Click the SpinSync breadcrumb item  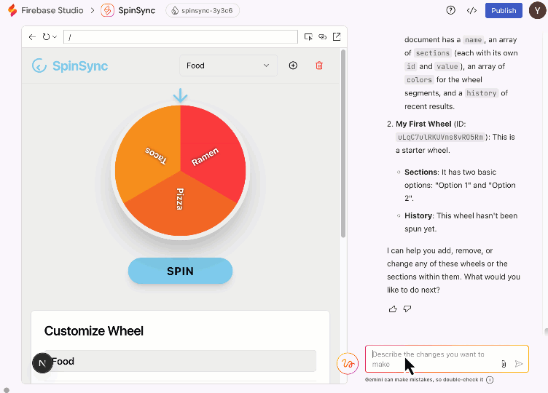[x=128, y=10]
